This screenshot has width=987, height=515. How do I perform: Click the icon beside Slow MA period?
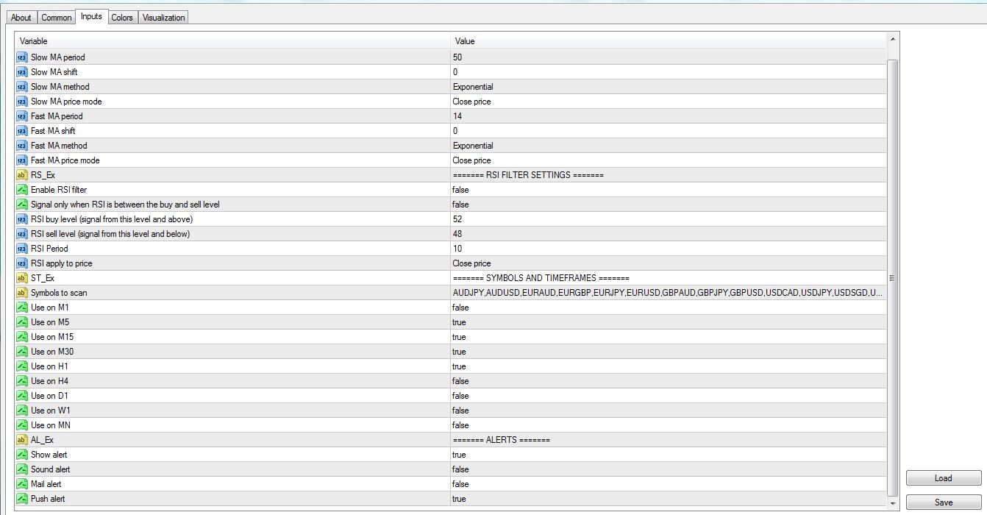[x=22, y=57]
